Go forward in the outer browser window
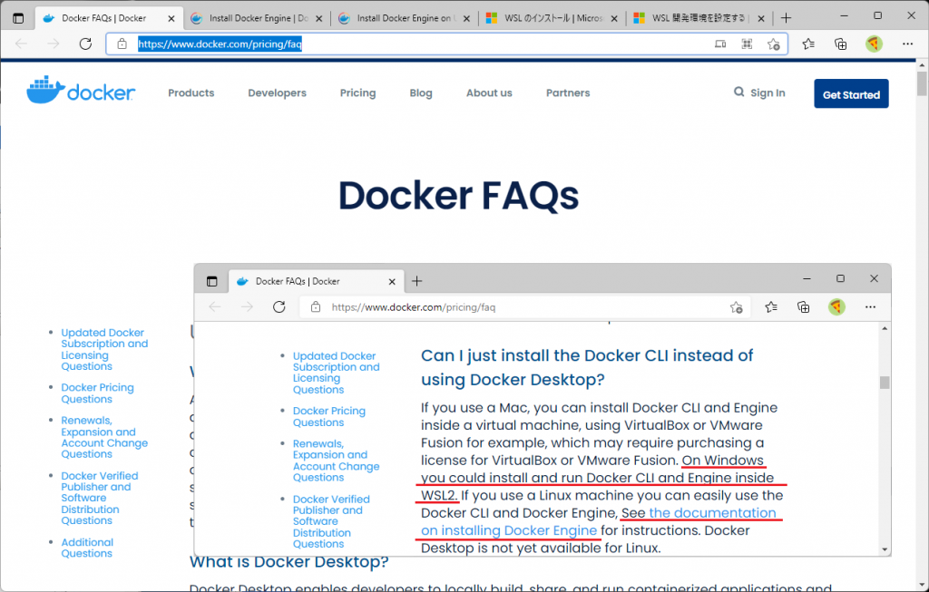Screen dimensions: 929x592 [54, 44]
